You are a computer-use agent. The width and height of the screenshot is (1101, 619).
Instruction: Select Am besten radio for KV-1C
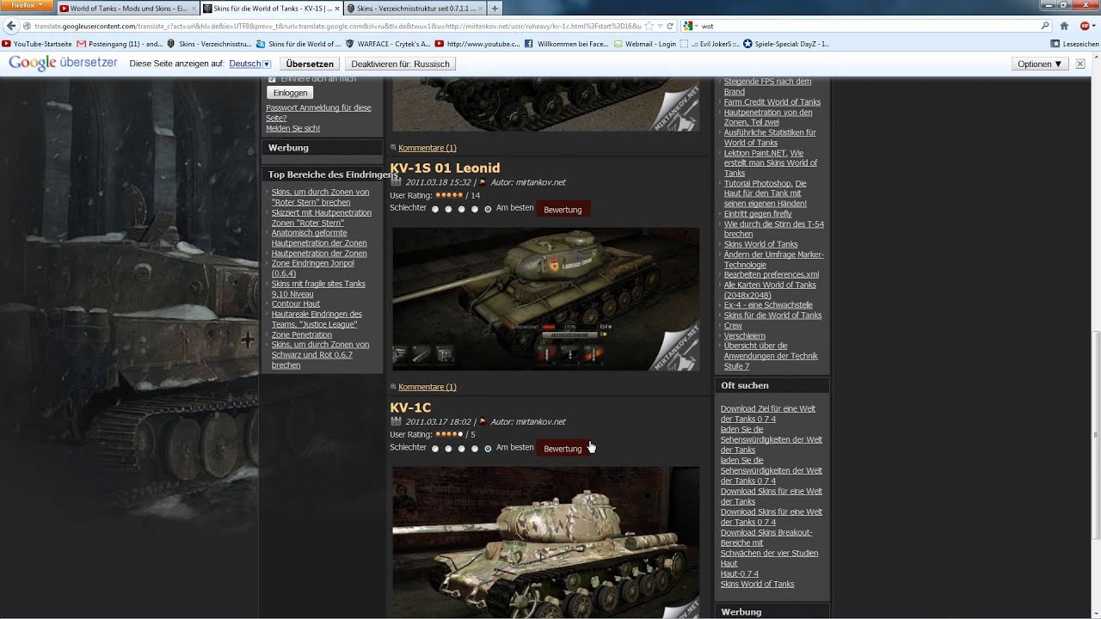point(488,449)
